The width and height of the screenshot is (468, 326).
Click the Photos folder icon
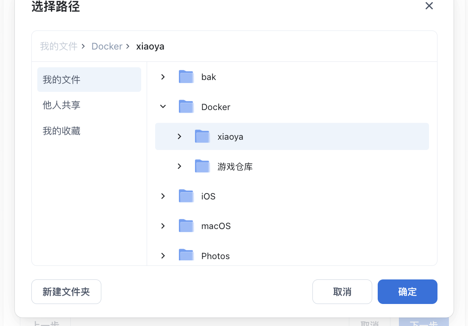coord(186,255)
